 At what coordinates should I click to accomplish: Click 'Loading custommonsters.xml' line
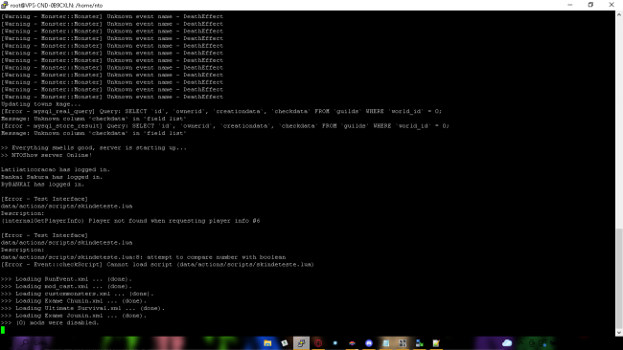point(77,294)
